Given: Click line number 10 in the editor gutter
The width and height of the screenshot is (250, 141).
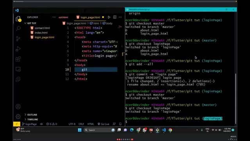Looking at the screenshot, I should (67, 70).
